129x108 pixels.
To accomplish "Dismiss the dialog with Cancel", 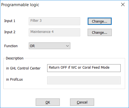I will click(82, 102).
